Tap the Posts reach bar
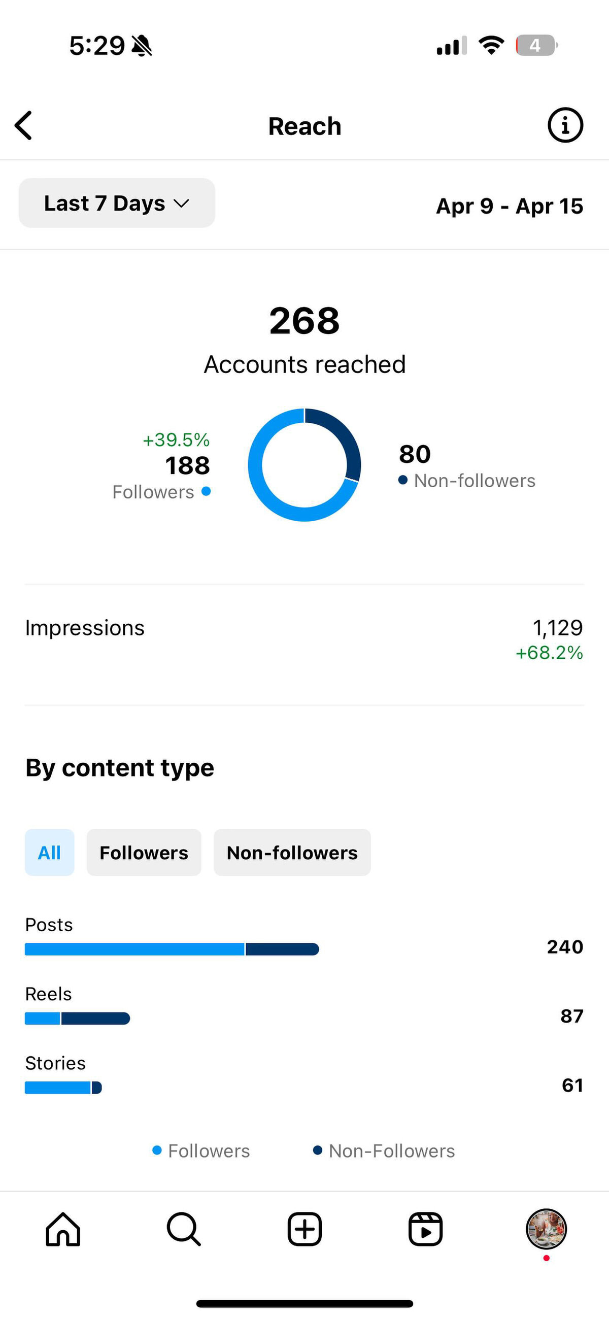This screenshot has width=609, height=1319. point(172,950)
